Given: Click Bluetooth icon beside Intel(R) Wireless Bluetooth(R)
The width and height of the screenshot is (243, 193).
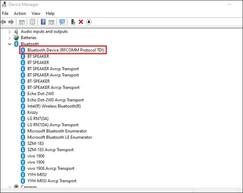Looking at the screenshot, I should pos(23,106).
